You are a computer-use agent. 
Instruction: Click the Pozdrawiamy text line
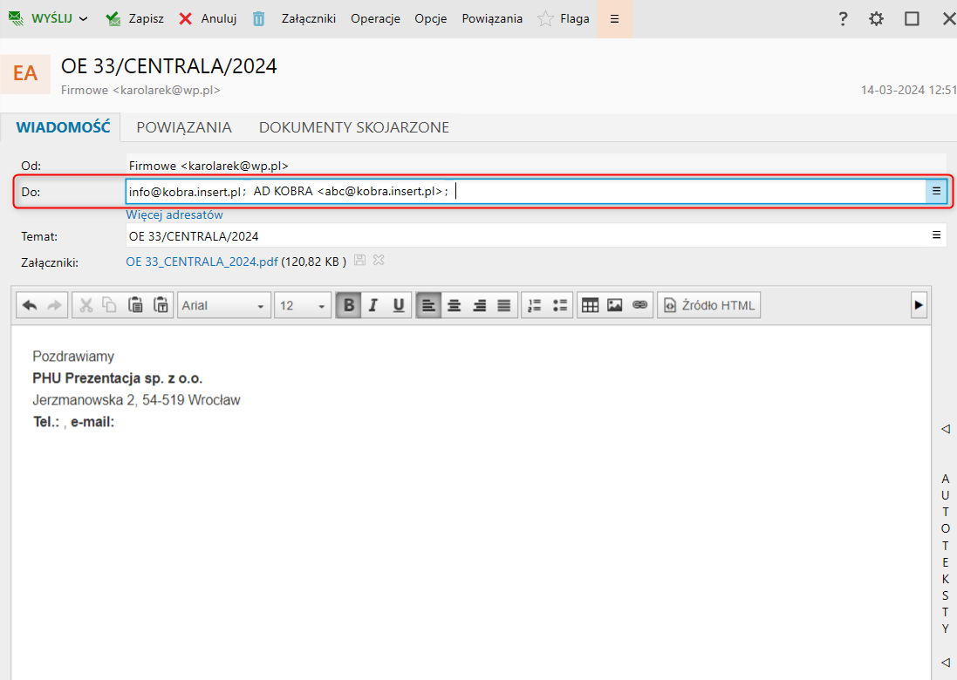[x=73, y=357]
